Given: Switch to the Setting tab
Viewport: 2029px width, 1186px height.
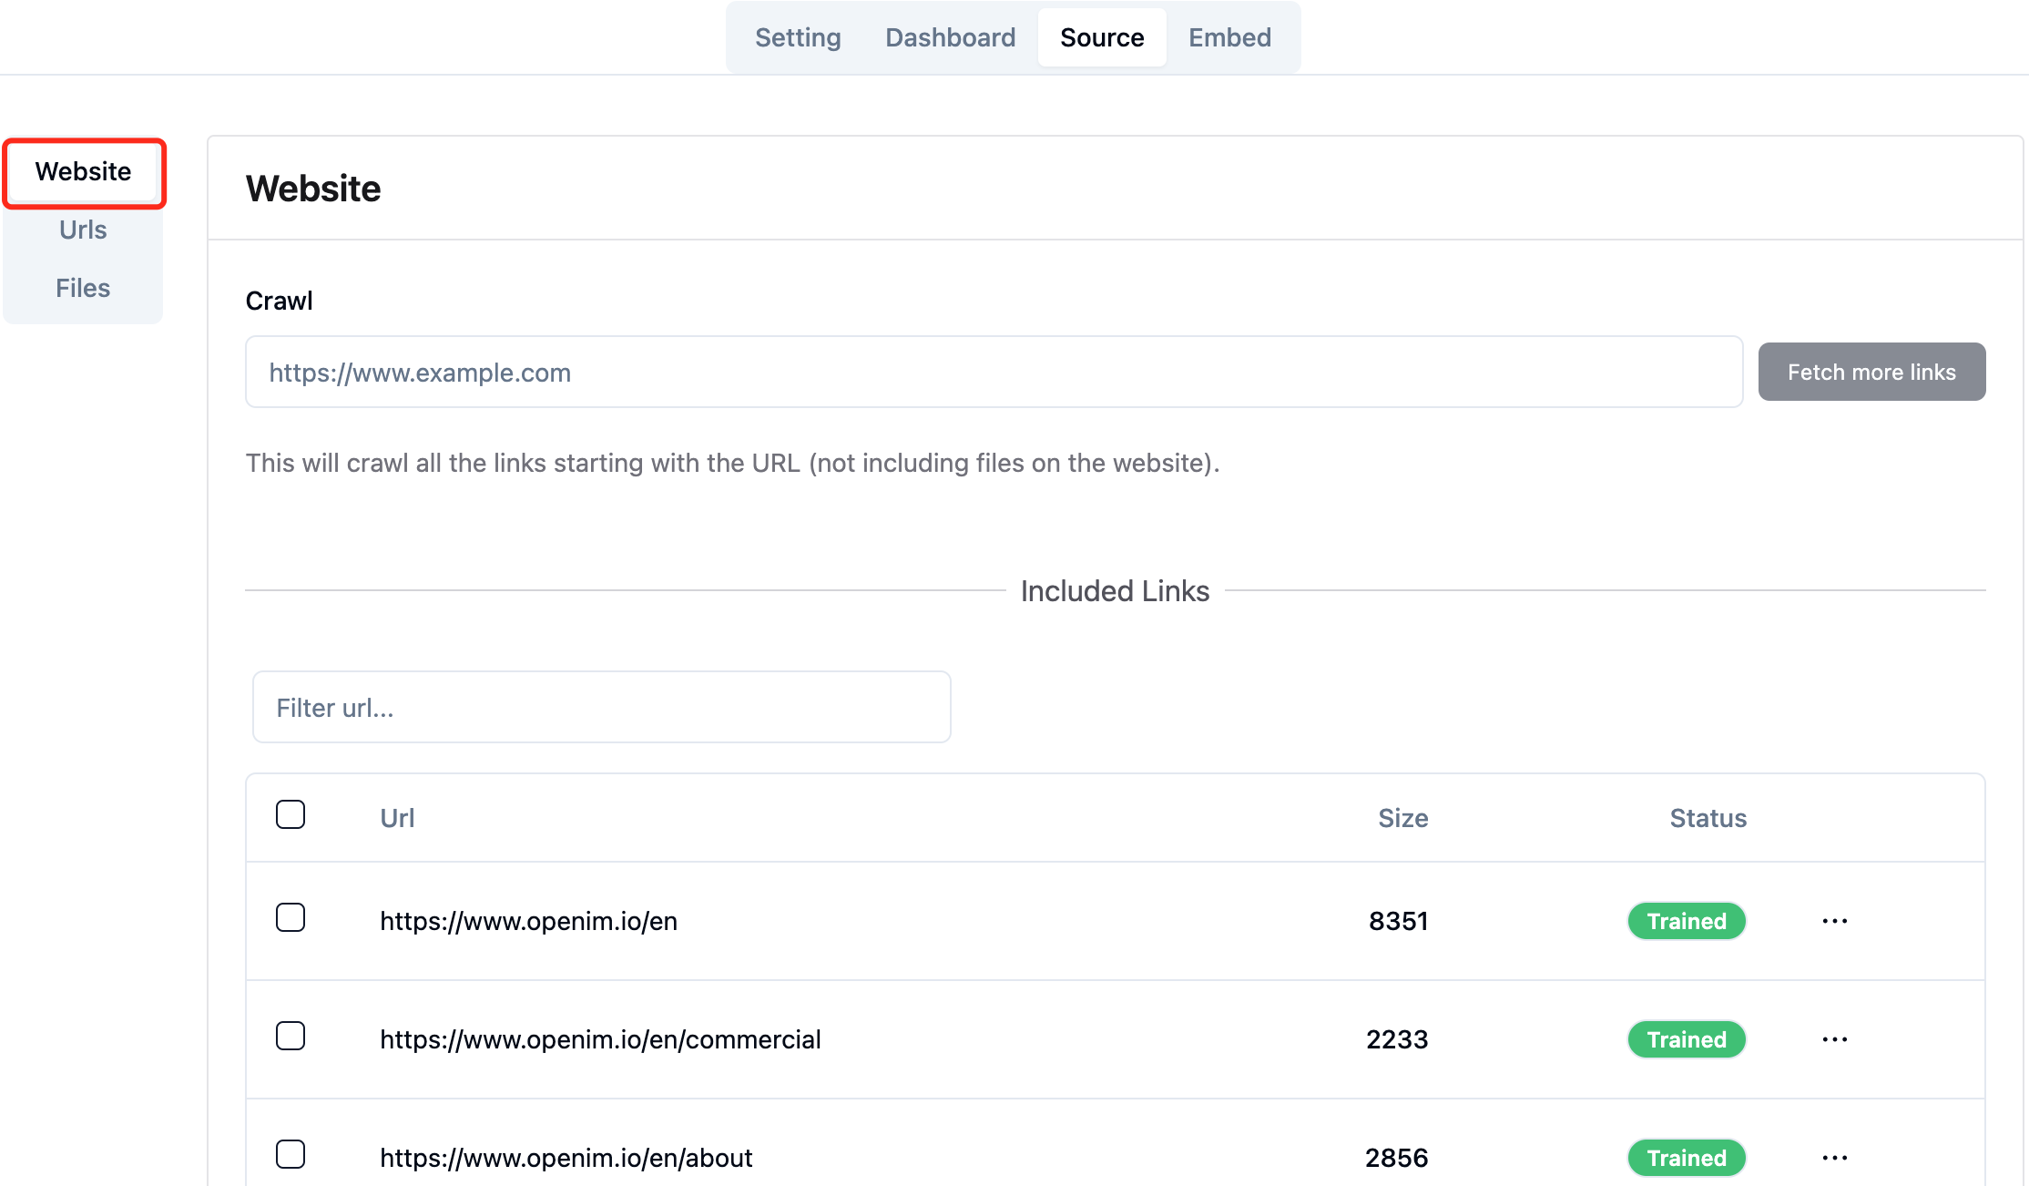Looking at the screenshot, I should 798,37.
